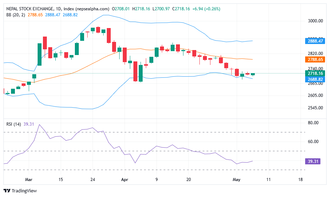This screenshot has height=197, width=330.
Task: Click the 80.00 RSI axis tick
Action: point(313,123)
